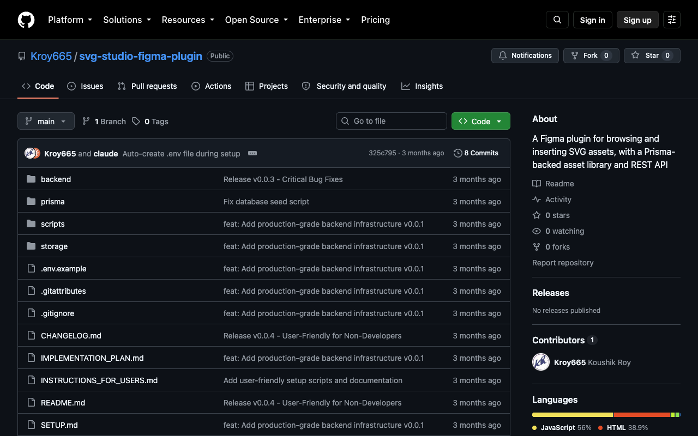Click the Sign up button
The image size is (698, 436).
(637, 20)
